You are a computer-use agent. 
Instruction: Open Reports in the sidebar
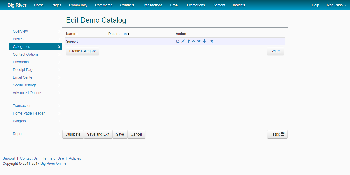tap(36, 134)
